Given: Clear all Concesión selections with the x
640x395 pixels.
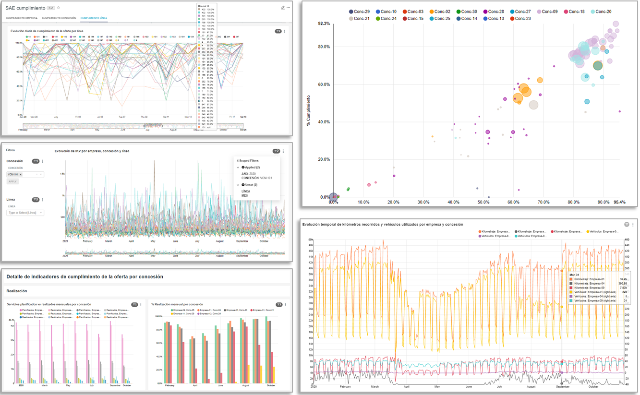Looking at the screenshot, I should pos(36,174).
